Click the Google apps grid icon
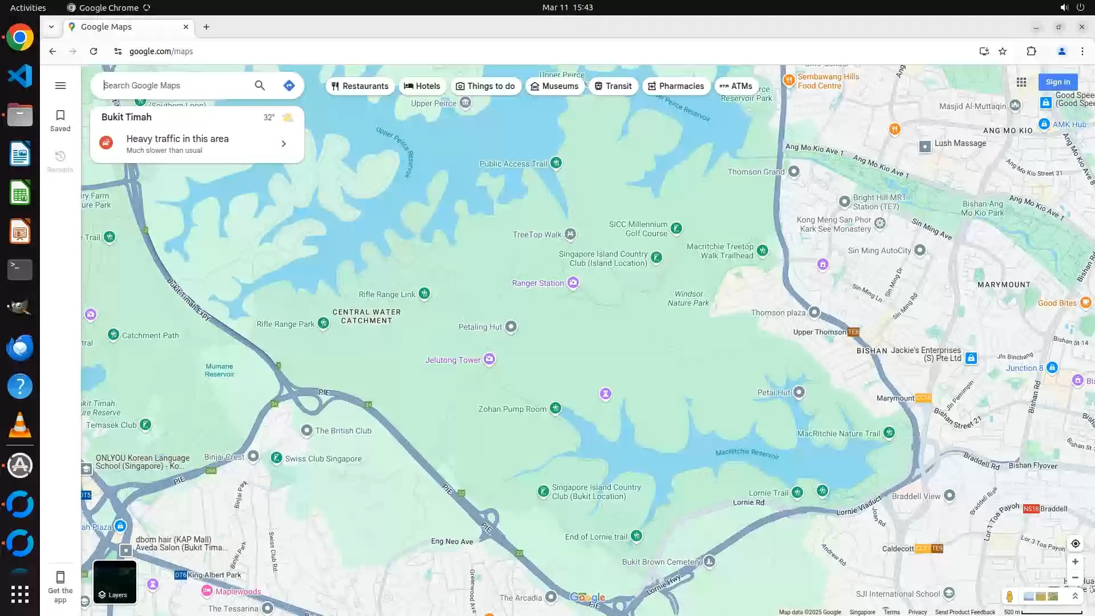This screenshot has width=1095, height=616. coord(1021,82)
